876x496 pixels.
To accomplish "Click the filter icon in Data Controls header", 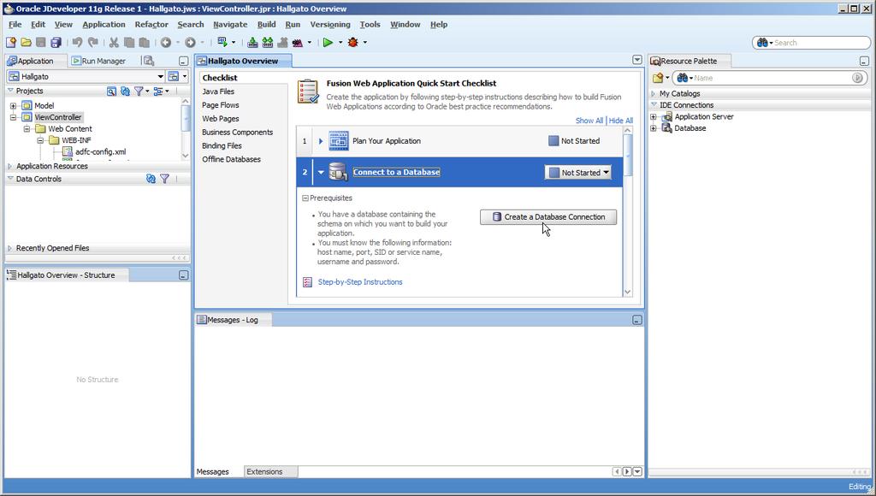I will tap(165, 179).
